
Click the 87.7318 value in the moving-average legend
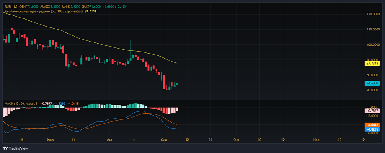(90, 11)
